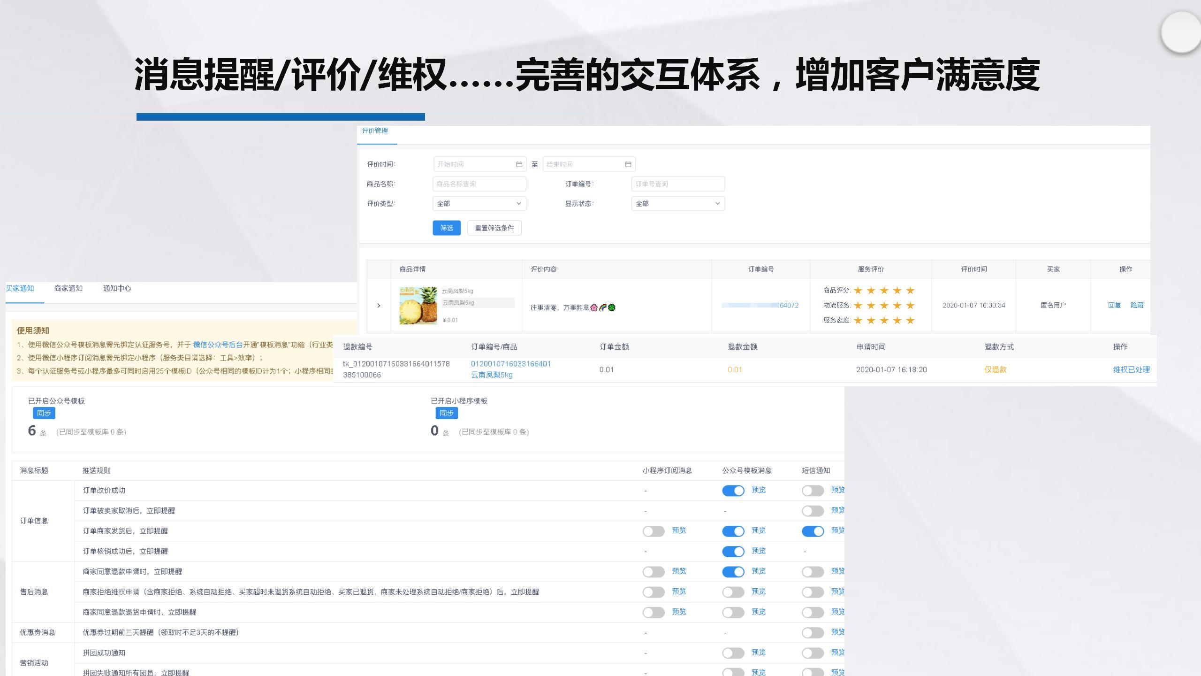The image size is (1201, 676).
Task: Click the blue 筛选 button
Action: (447, 228)
